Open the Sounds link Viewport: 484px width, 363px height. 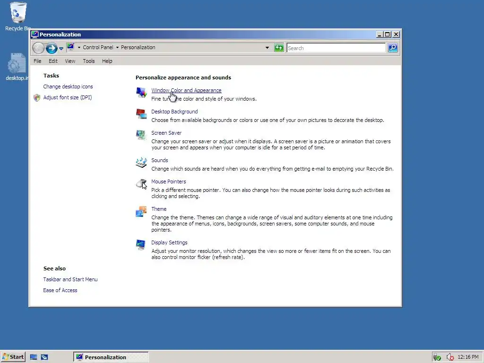click(160, 161)
